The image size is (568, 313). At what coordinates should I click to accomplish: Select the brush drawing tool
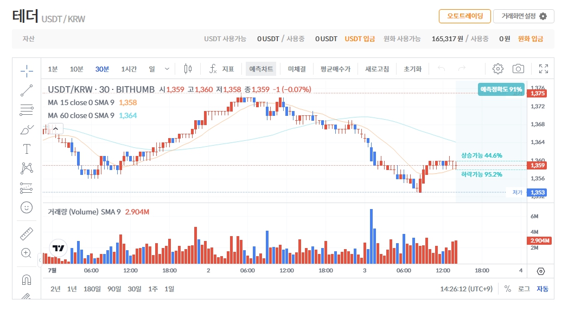(x=27, y=129)
